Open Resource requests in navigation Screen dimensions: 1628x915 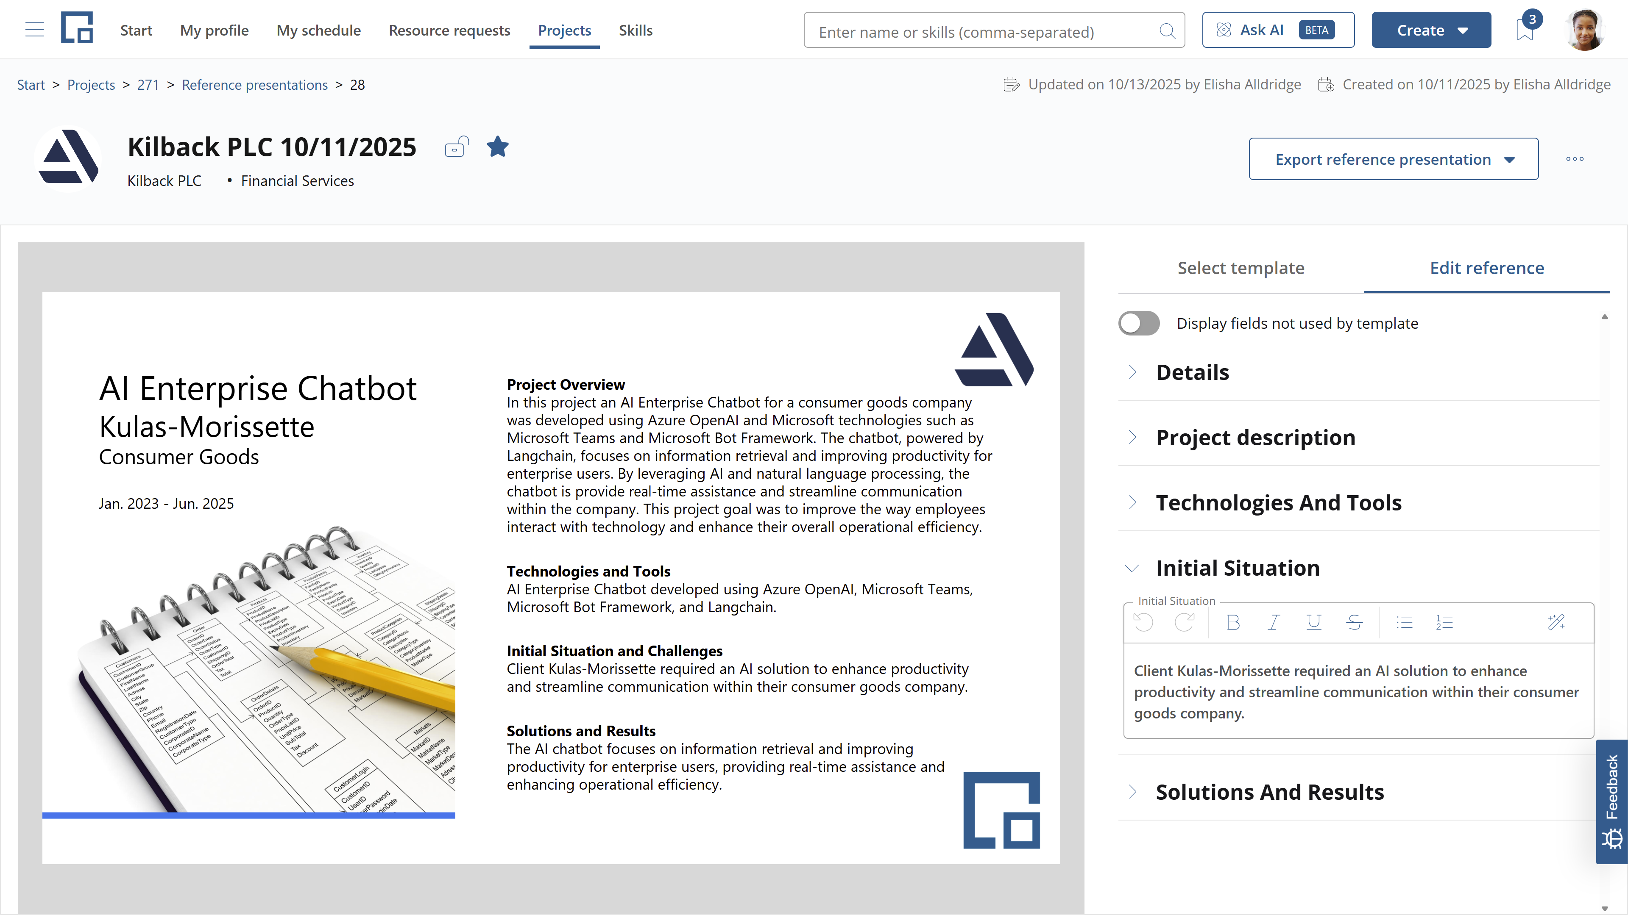tap(449, 30)
